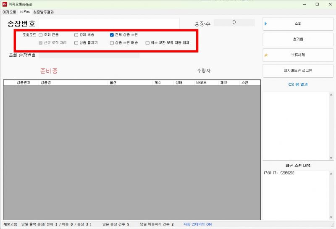
Task: Click the 보류해제 button
Action: click(298, 55)
